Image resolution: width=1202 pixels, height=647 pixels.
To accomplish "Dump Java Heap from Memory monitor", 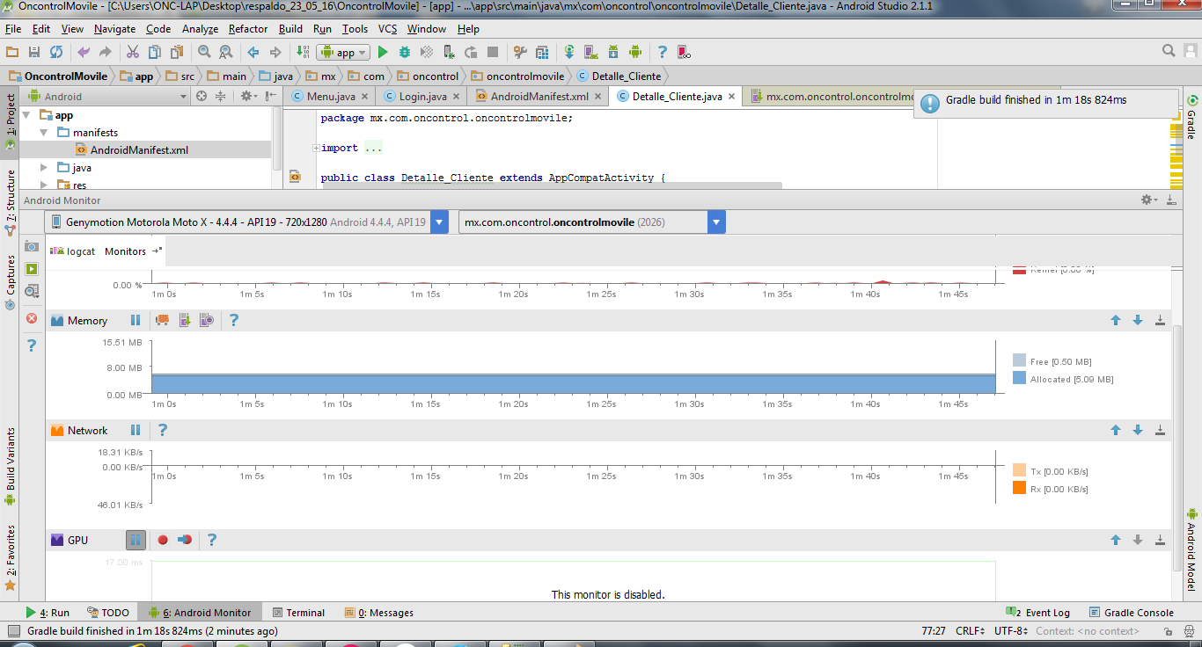I will pyautogui.click(x=184, y=321).
